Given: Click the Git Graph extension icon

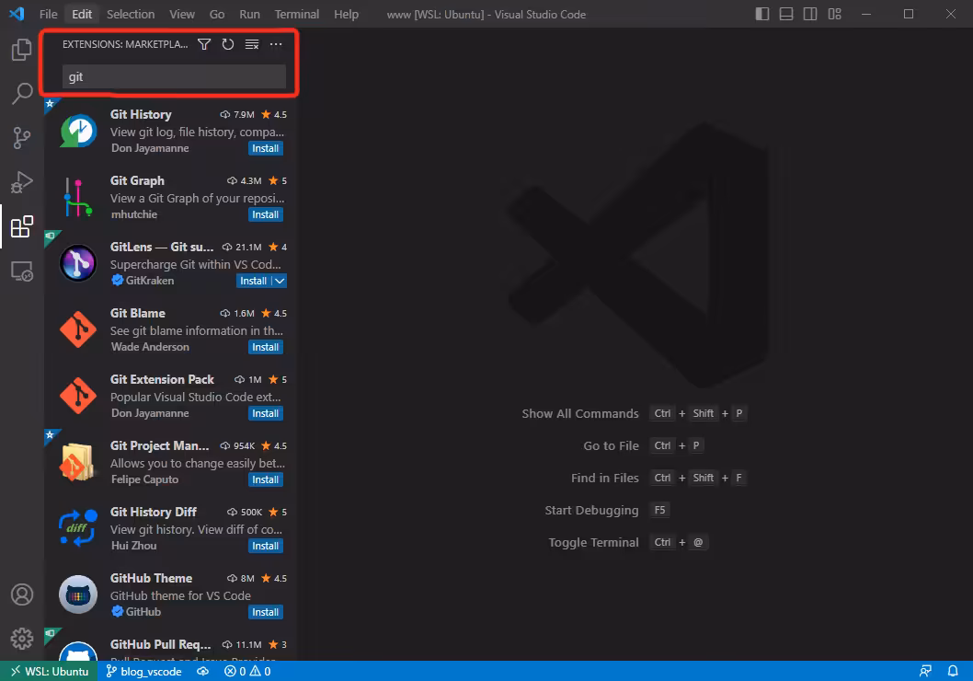Looking at the screenshot, I should (x=78, y=198).
